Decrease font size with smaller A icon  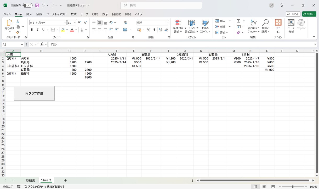click(x=85, y=23)
